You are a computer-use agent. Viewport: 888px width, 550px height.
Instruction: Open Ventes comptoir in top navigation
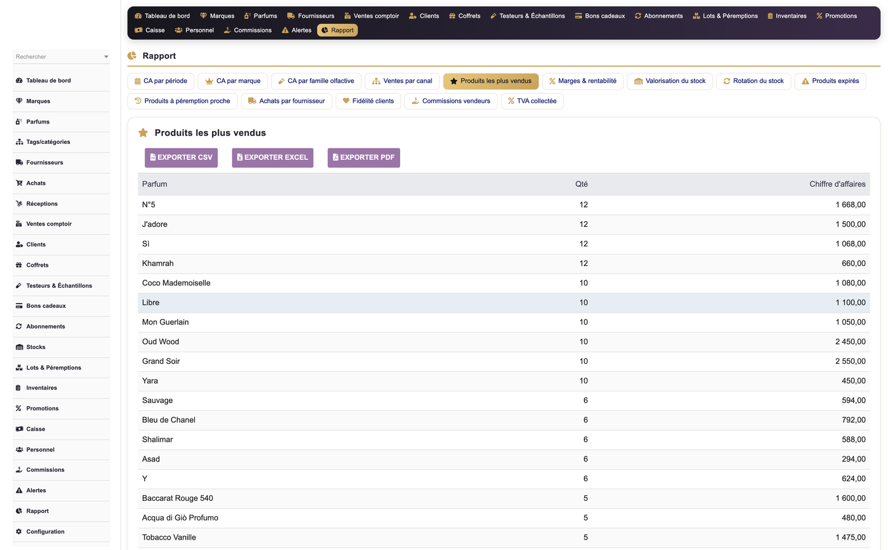[x=371, y=16]
